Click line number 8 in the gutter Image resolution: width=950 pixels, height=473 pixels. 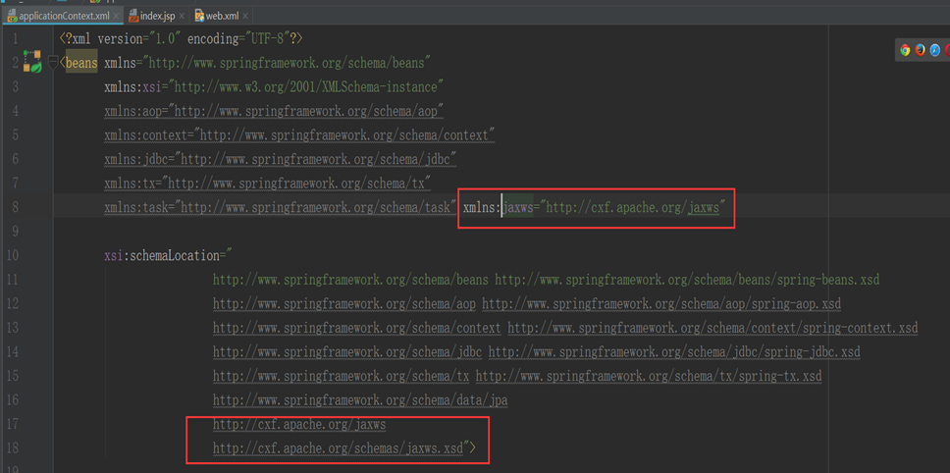pos(14,208)
